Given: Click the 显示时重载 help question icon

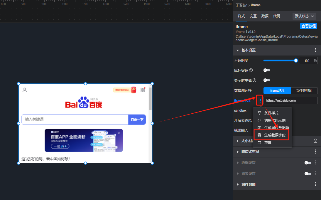Looking at the screenshot, I should (x=254, y=80).
